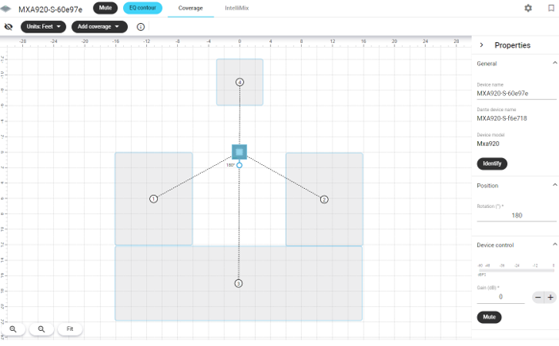
Task: Select the MXA920 device square on canvas
Action: point(239,152)
